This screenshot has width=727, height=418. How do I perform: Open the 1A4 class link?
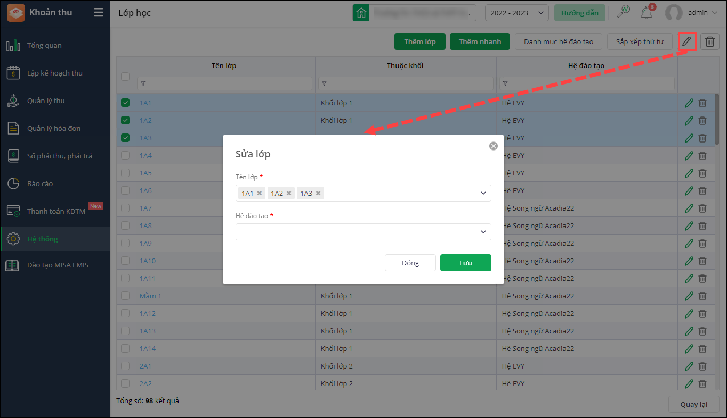[x=146, y=156]
